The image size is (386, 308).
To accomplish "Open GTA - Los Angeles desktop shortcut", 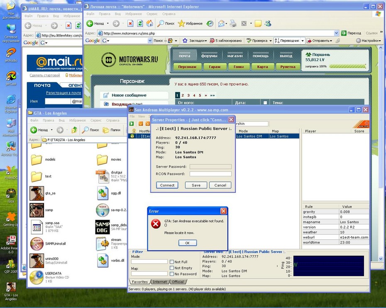I will point(11,291).
